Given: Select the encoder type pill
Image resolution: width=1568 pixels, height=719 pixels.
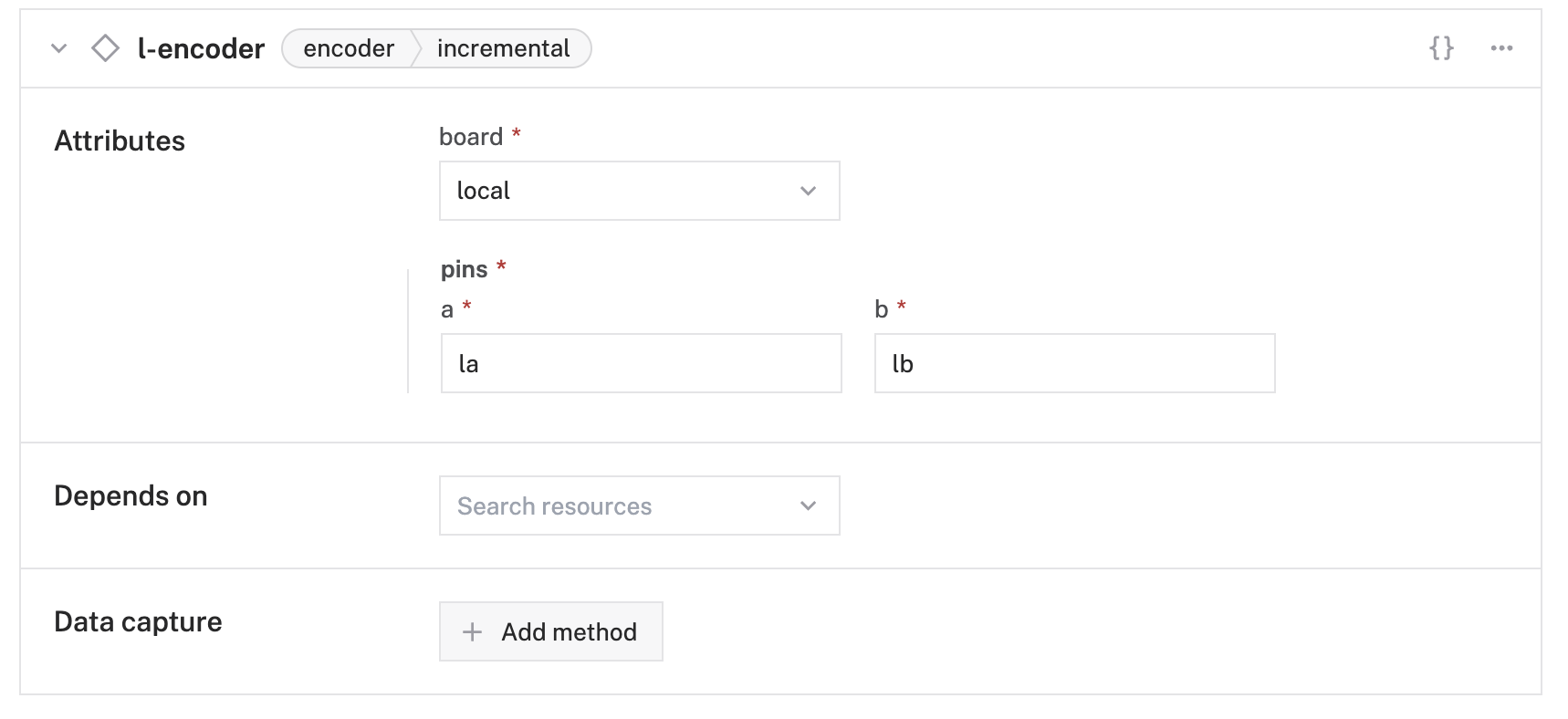Looking at the screenshot, I should pyautogui.click(x=349, y=48).
